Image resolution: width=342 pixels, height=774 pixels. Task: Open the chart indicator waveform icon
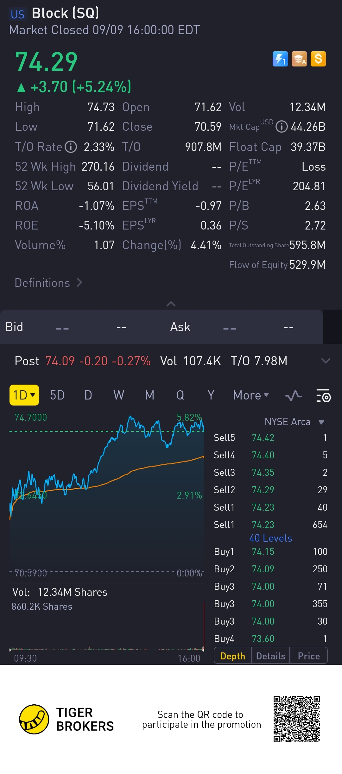point(293,395)
